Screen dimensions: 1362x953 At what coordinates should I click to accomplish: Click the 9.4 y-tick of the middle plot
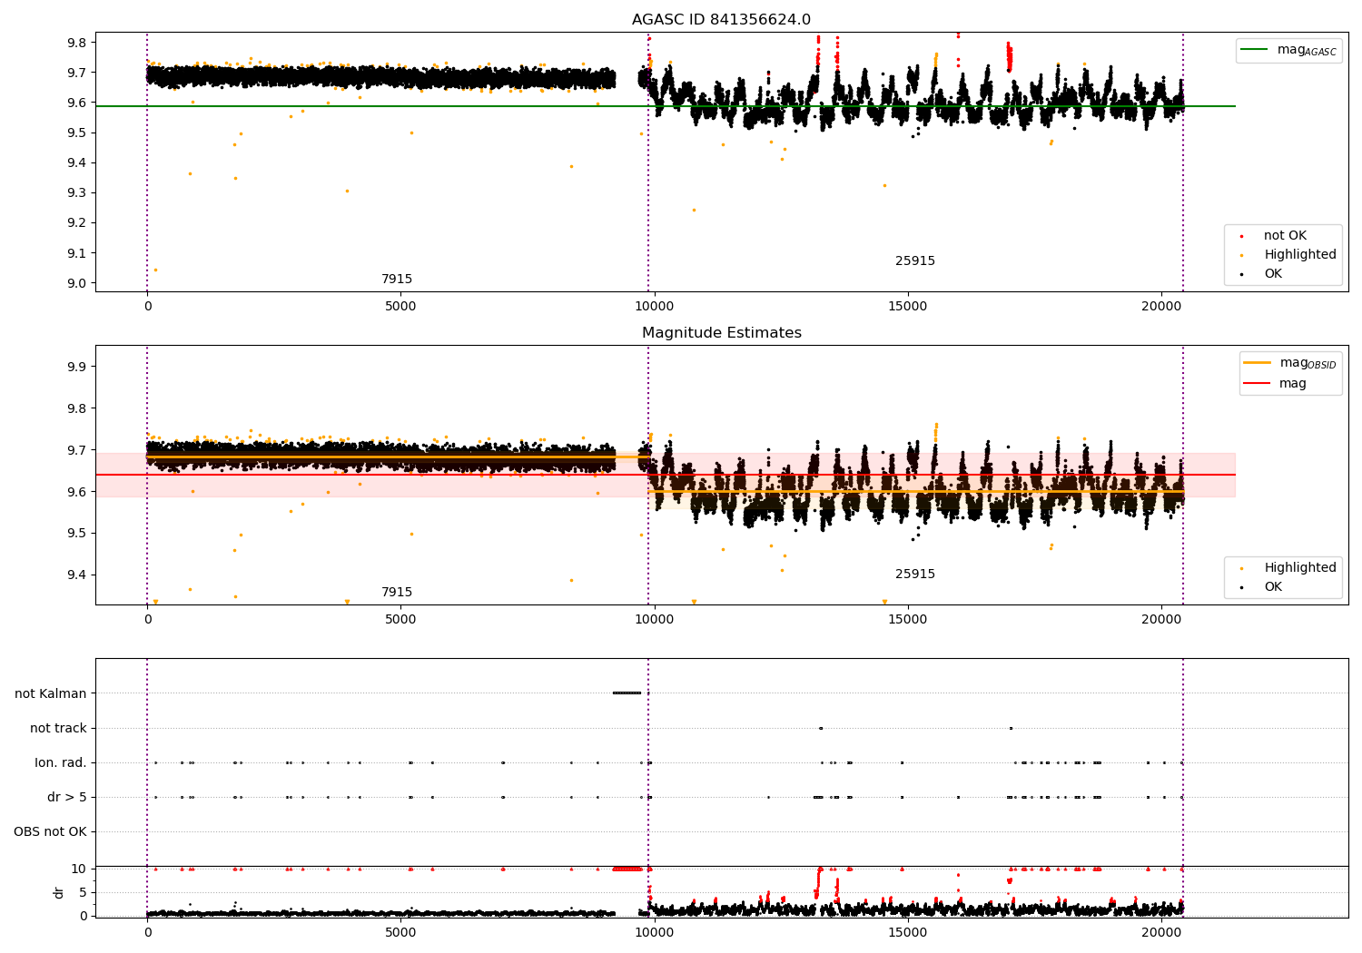coord(77,575)
